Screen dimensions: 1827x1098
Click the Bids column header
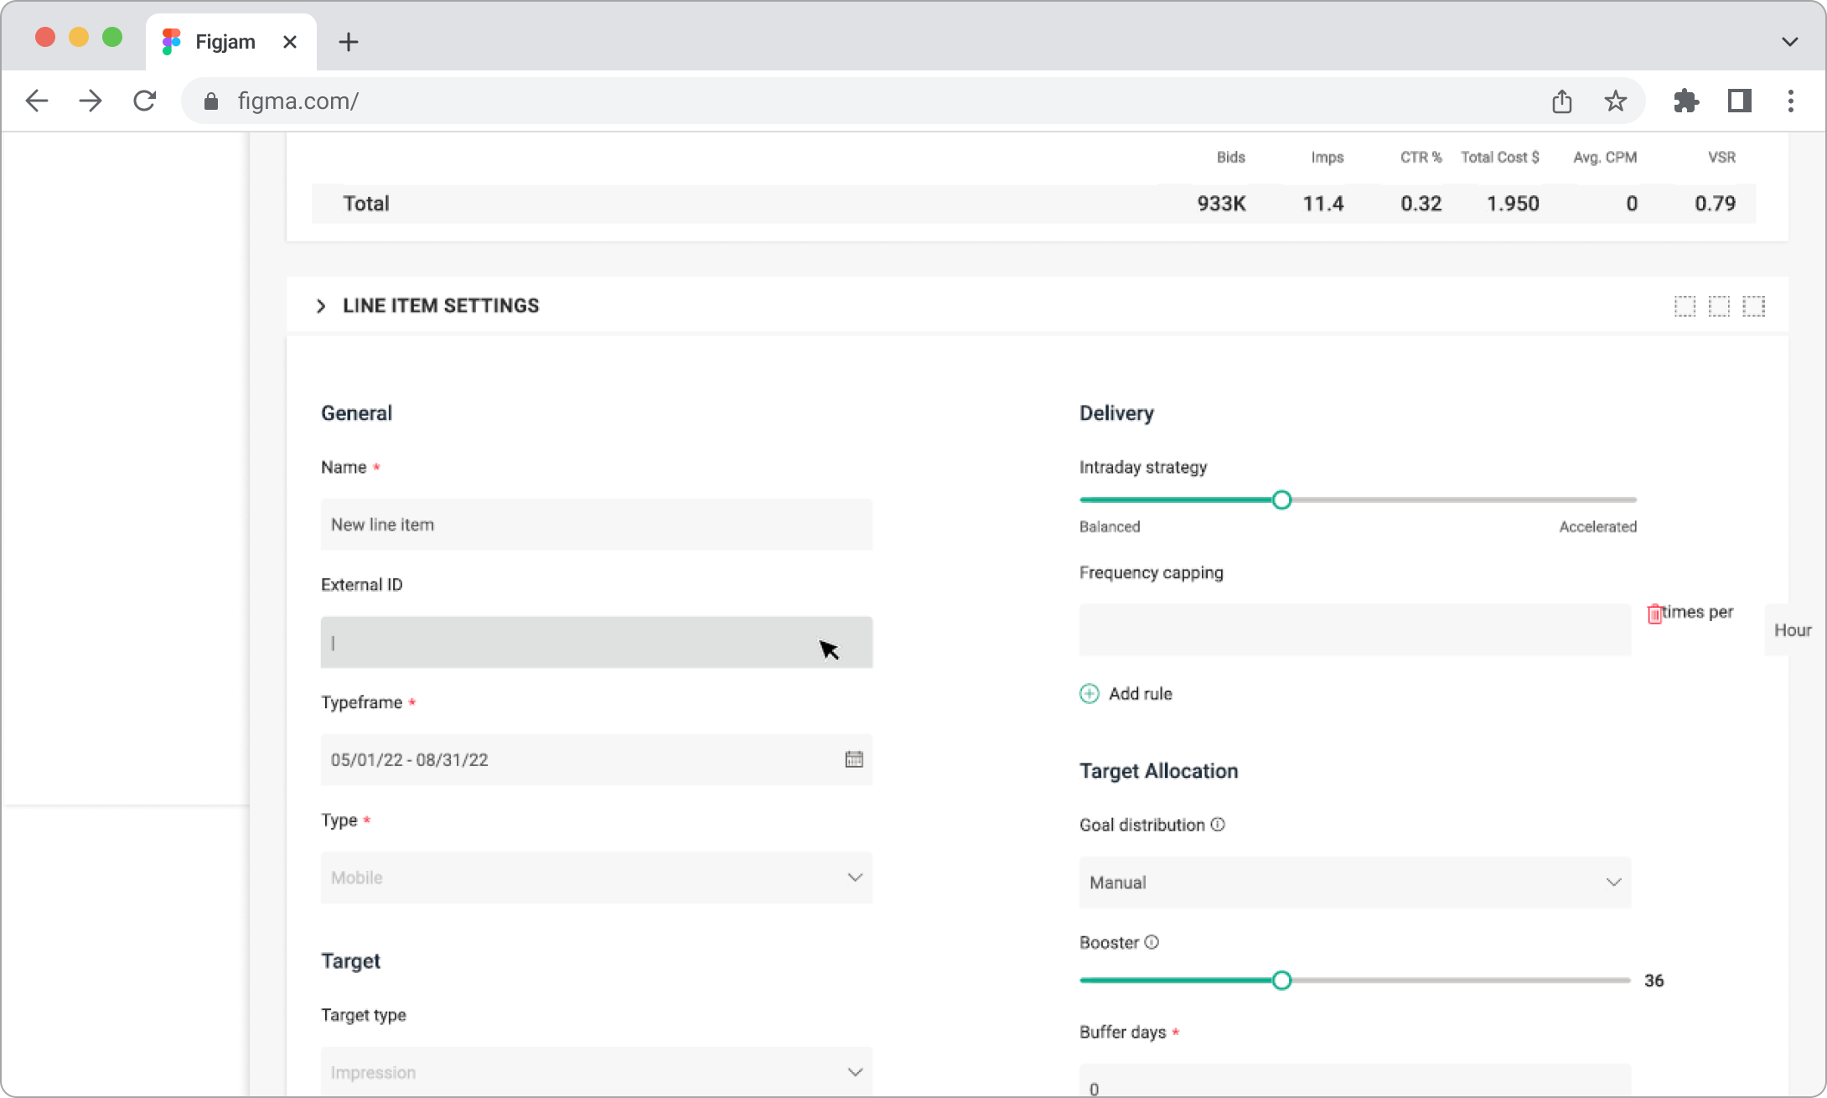click(x=1231, y=158)
